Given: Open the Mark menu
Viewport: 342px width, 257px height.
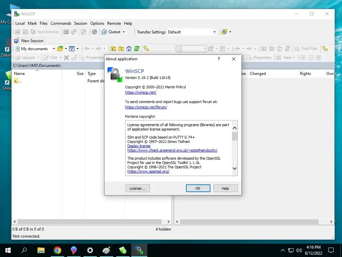Looking at the screenshot, I should 32,23.
